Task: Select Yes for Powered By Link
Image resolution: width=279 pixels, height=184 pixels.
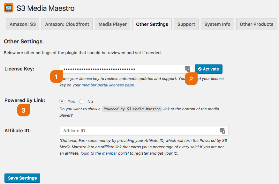Action: point(62,101)
